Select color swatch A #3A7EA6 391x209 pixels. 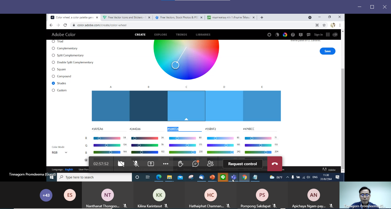pyautogui.click(x=111, y=106)
